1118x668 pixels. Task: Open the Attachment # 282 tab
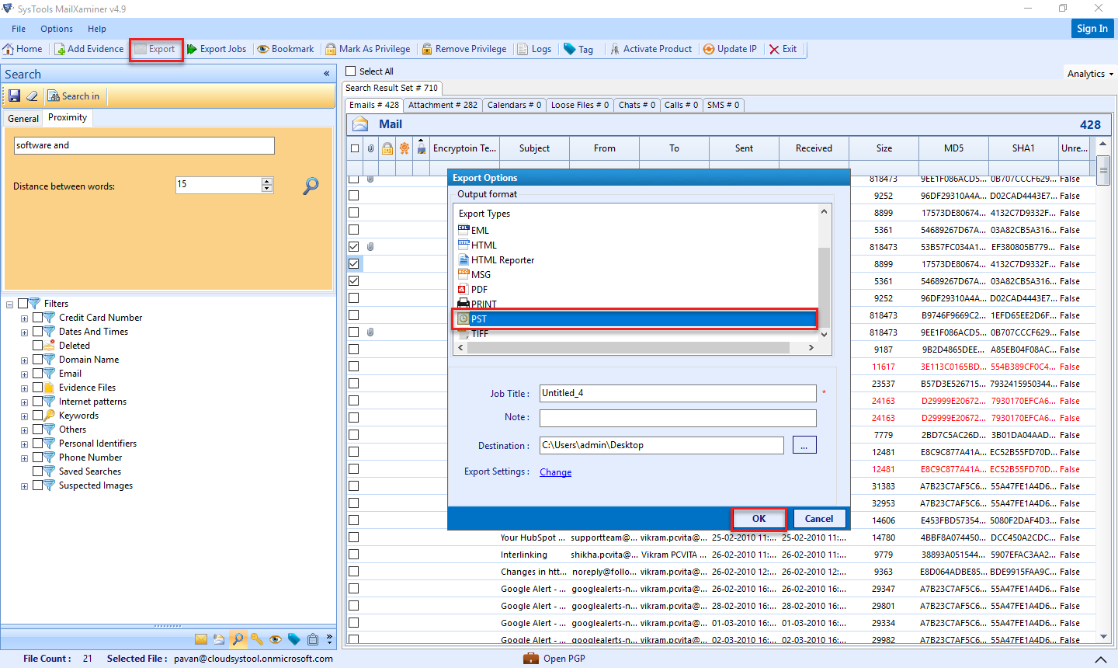pos(443,104)
